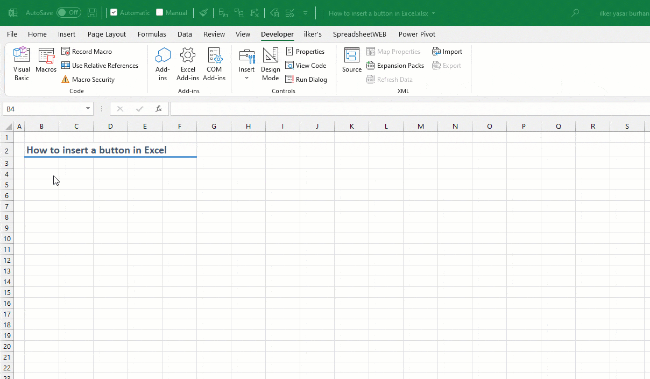Open Excel Add-ins

[187, 64]
